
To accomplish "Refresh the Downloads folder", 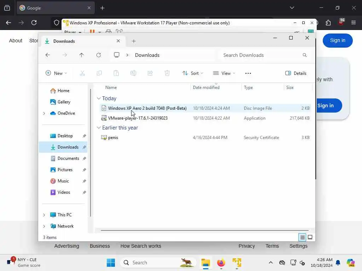I will pyautogui.click(x=99, y=55).
